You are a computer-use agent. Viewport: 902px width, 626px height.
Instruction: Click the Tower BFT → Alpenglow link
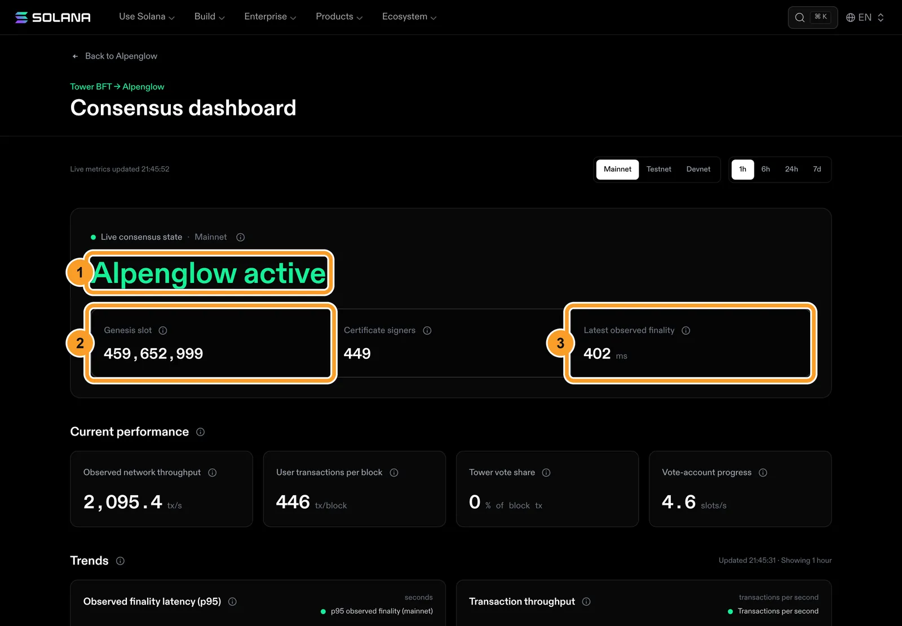[x=117, y=87]
